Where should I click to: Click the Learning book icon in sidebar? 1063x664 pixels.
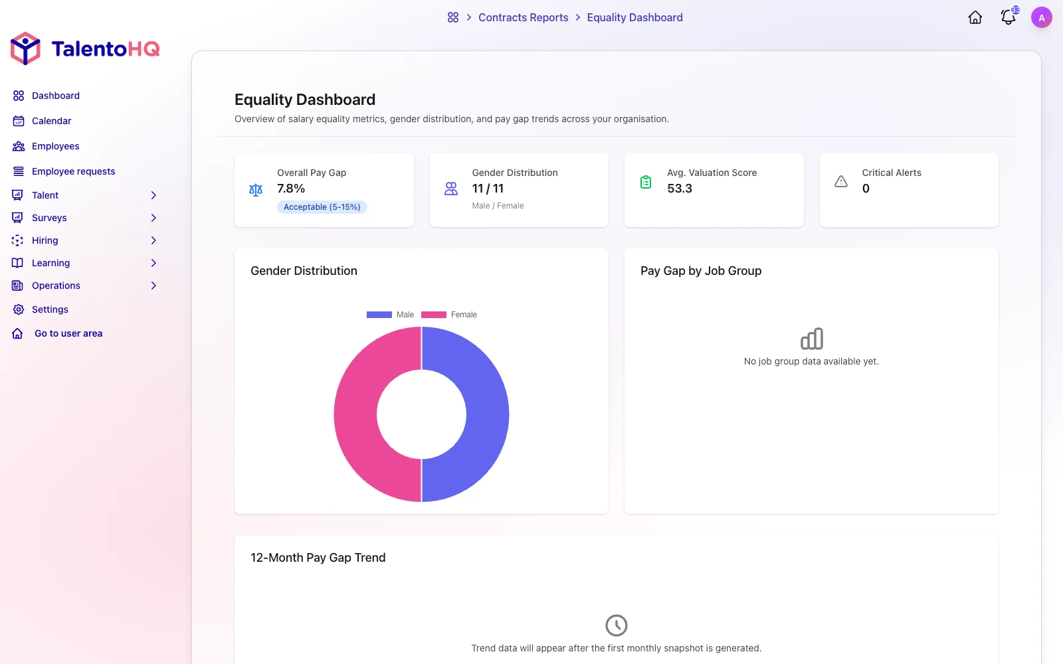coord(17,263)
